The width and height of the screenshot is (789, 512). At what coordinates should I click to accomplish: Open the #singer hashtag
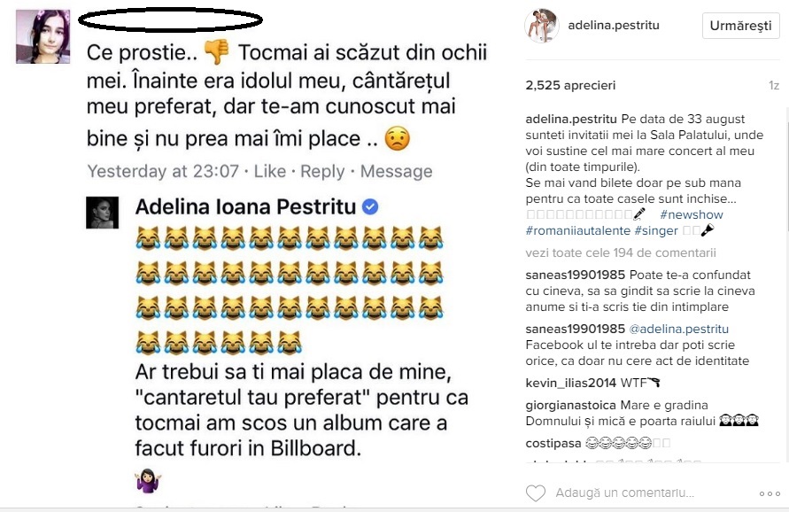point(656,230)
